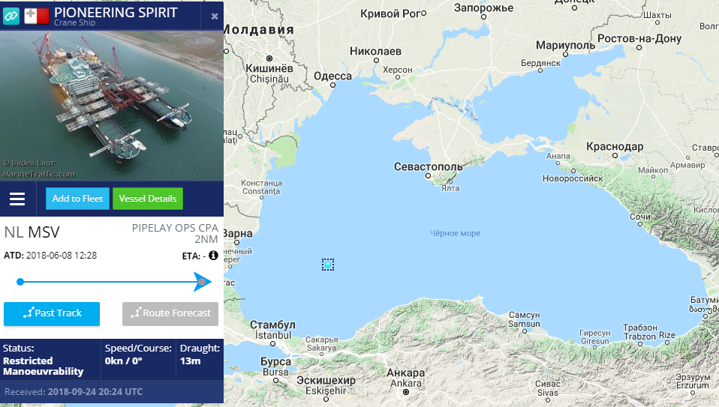Image resolution: width=719 pixels, height=407 pixels.
Task: Click the Istanbul city marker on the map
Action: point(273,343)
